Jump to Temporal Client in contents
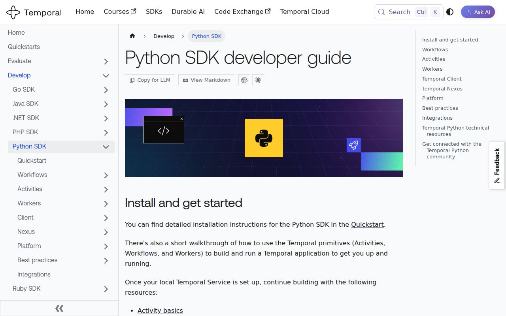The width and height of the screenshot is (506, 316). (x=442, y=79)
